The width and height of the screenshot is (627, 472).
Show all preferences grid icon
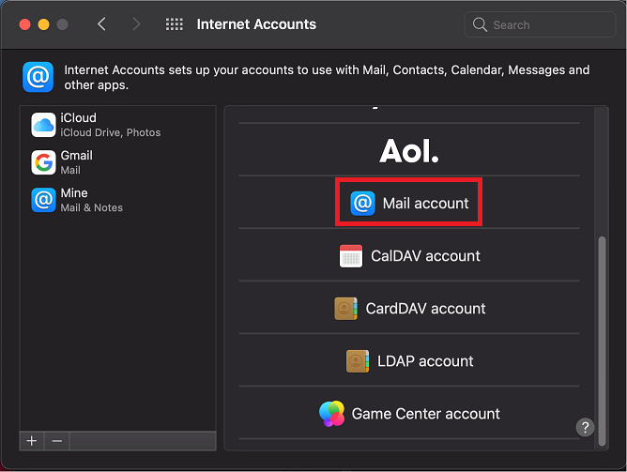tap(175, 24)
